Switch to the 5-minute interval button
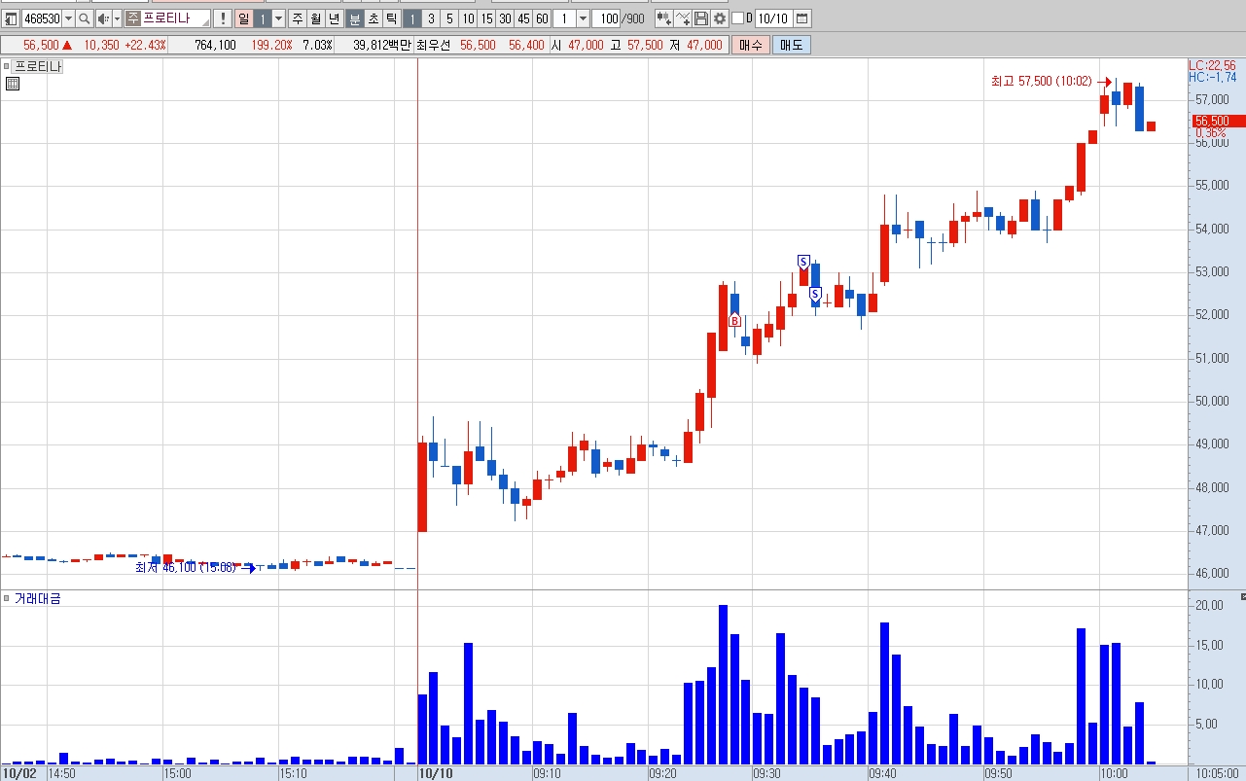The image size is (1246, 781). (449, 18)
